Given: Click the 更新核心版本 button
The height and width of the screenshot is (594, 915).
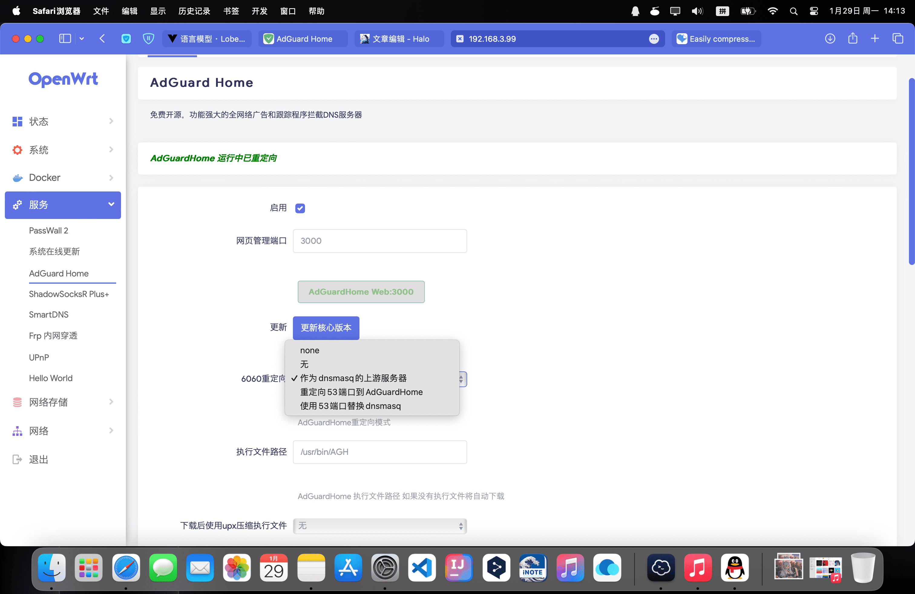Looking at the screenshot, I should [x=326, y=328].
